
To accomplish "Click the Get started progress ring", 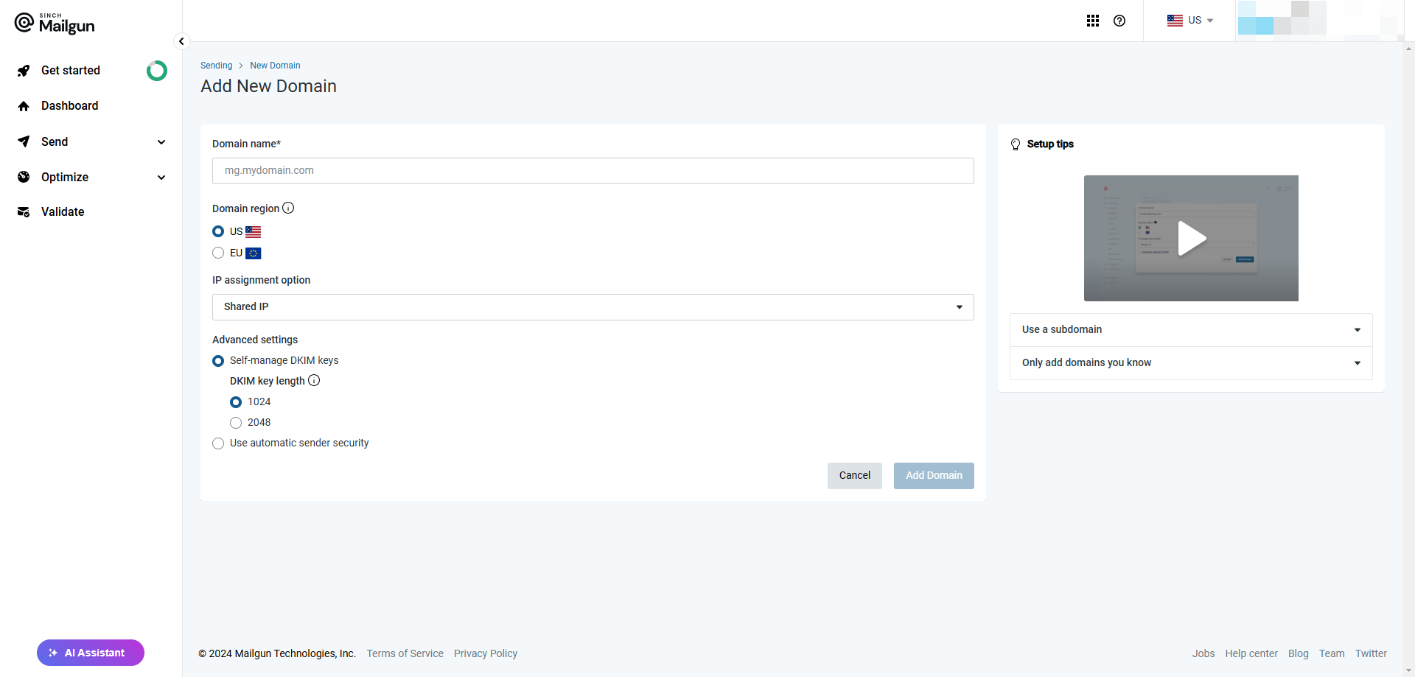I will [157, 71].
